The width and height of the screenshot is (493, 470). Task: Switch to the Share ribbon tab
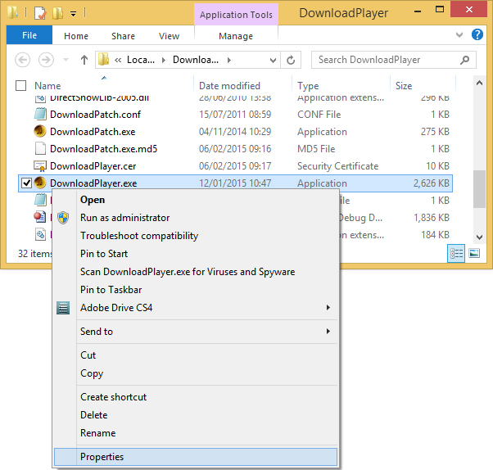(123, 36)
